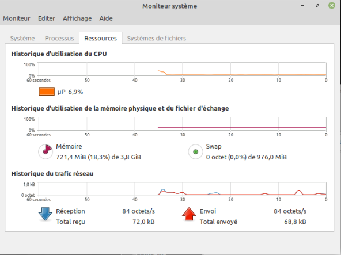Click the Moniteur système title bar

169,6
